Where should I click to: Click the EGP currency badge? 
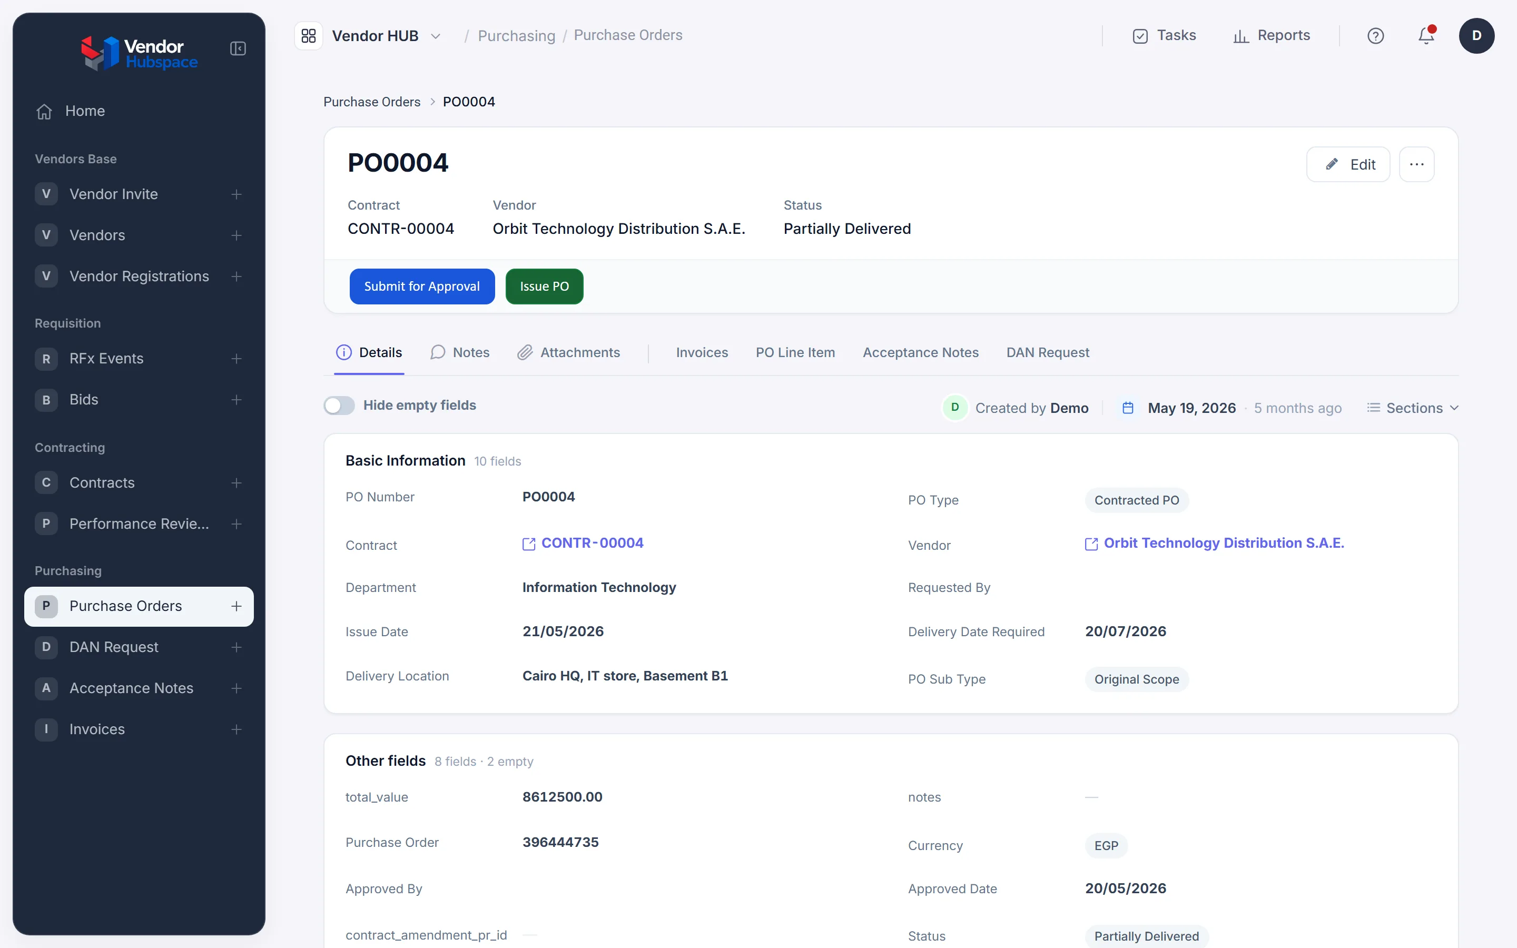[x=1106, y=846]
